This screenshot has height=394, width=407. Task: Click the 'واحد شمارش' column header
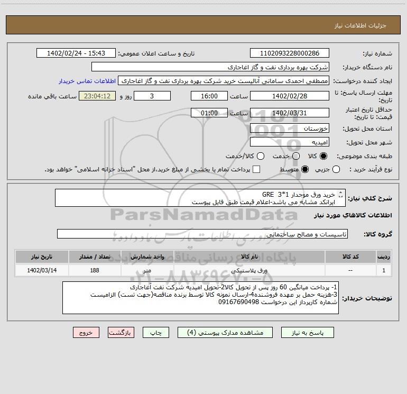coord(147,256)
